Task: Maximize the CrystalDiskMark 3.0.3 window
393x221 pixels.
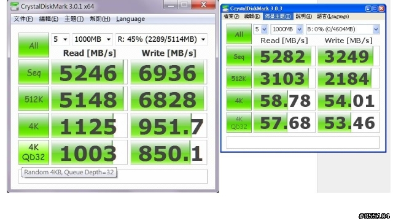Action: click(375, 9)
